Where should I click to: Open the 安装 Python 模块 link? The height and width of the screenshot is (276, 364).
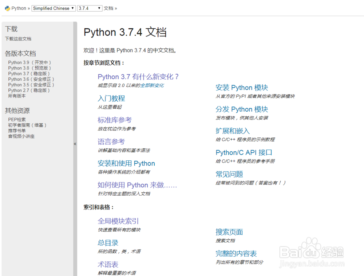click(242, 87)
